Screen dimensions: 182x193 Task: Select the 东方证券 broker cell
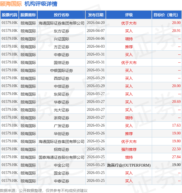click(x=61, y=31)
